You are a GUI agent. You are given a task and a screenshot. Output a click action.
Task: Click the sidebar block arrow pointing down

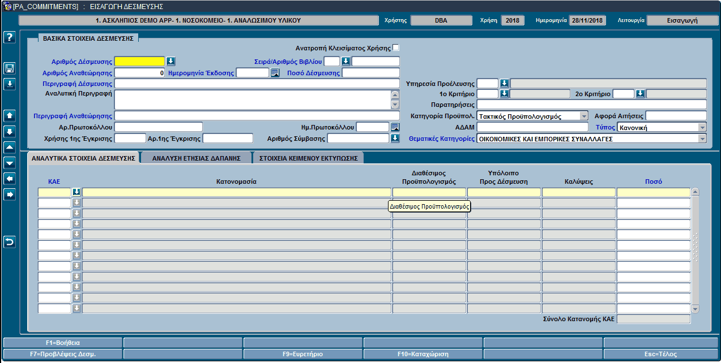[9, 132]
